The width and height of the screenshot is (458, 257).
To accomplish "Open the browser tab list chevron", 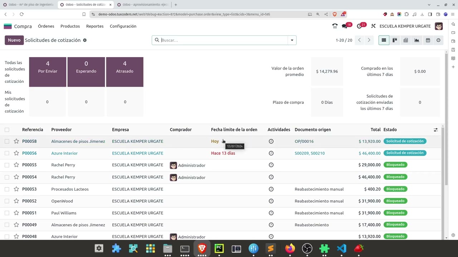I will pyautogui.click(x=429, y=5).
